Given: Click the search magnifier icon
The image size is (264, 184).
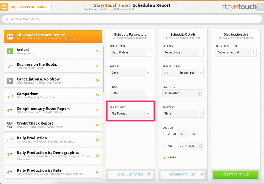Looking at the screenshot, I should pos(7,19).
